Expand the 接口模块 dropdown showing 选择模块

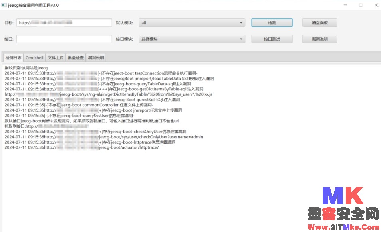coord(192,39)
